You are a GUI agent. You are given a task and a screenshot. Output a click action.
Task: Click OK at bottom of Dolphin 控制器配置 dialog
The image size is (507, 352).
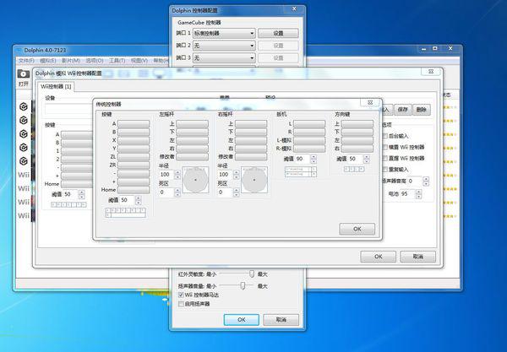(x=241, y=320)
